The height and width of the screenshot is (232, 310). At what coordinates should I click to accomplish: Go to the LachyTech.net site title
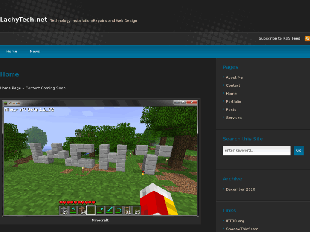23,20
